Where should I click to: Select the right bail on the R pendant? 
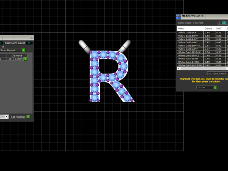(124, 46)
